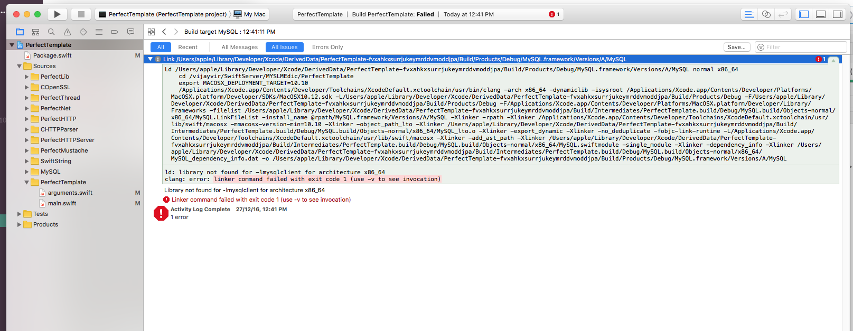This screenshot has width=853, height=331.
Task: Click the Save... button
Action: coord(737,47)
